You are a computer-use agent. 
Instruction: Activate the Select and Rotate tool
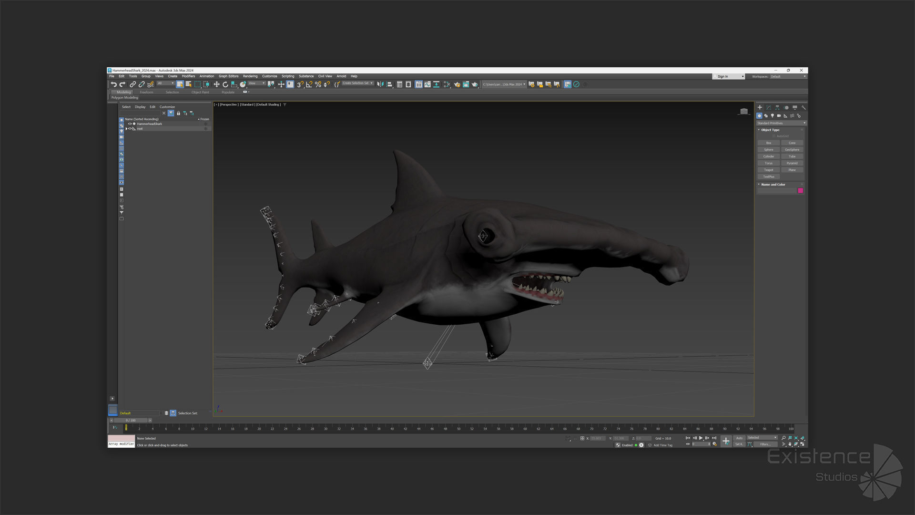click(225, 84)
